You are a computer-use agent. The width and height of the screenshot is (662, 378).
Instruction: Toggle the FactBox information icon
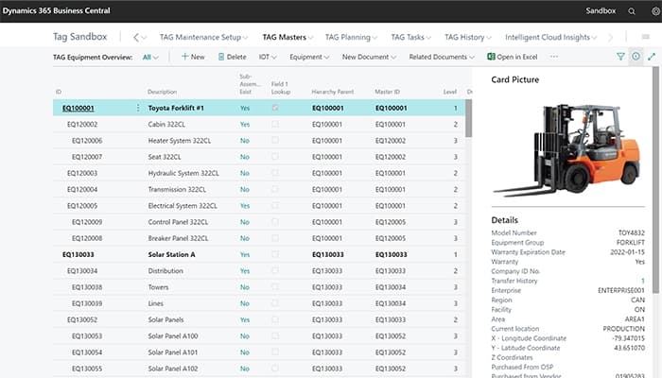tap(636, 57)
